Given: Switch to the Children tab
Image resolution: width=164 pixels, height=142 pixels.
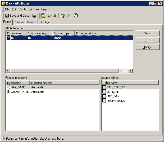Looking at the screenshot, I should pos(19,22).
